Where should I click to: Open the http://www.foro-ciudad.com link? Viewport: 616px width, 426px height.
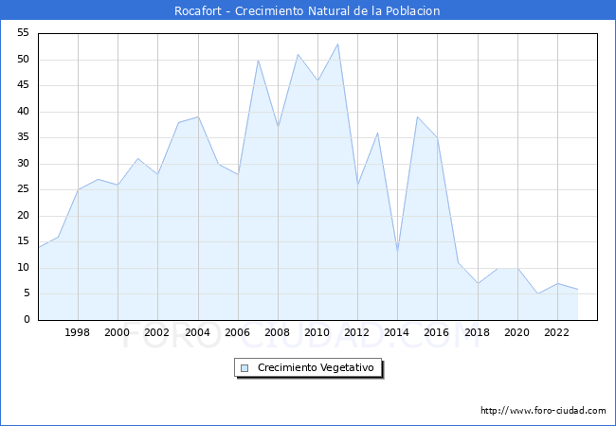click(543, 411)
